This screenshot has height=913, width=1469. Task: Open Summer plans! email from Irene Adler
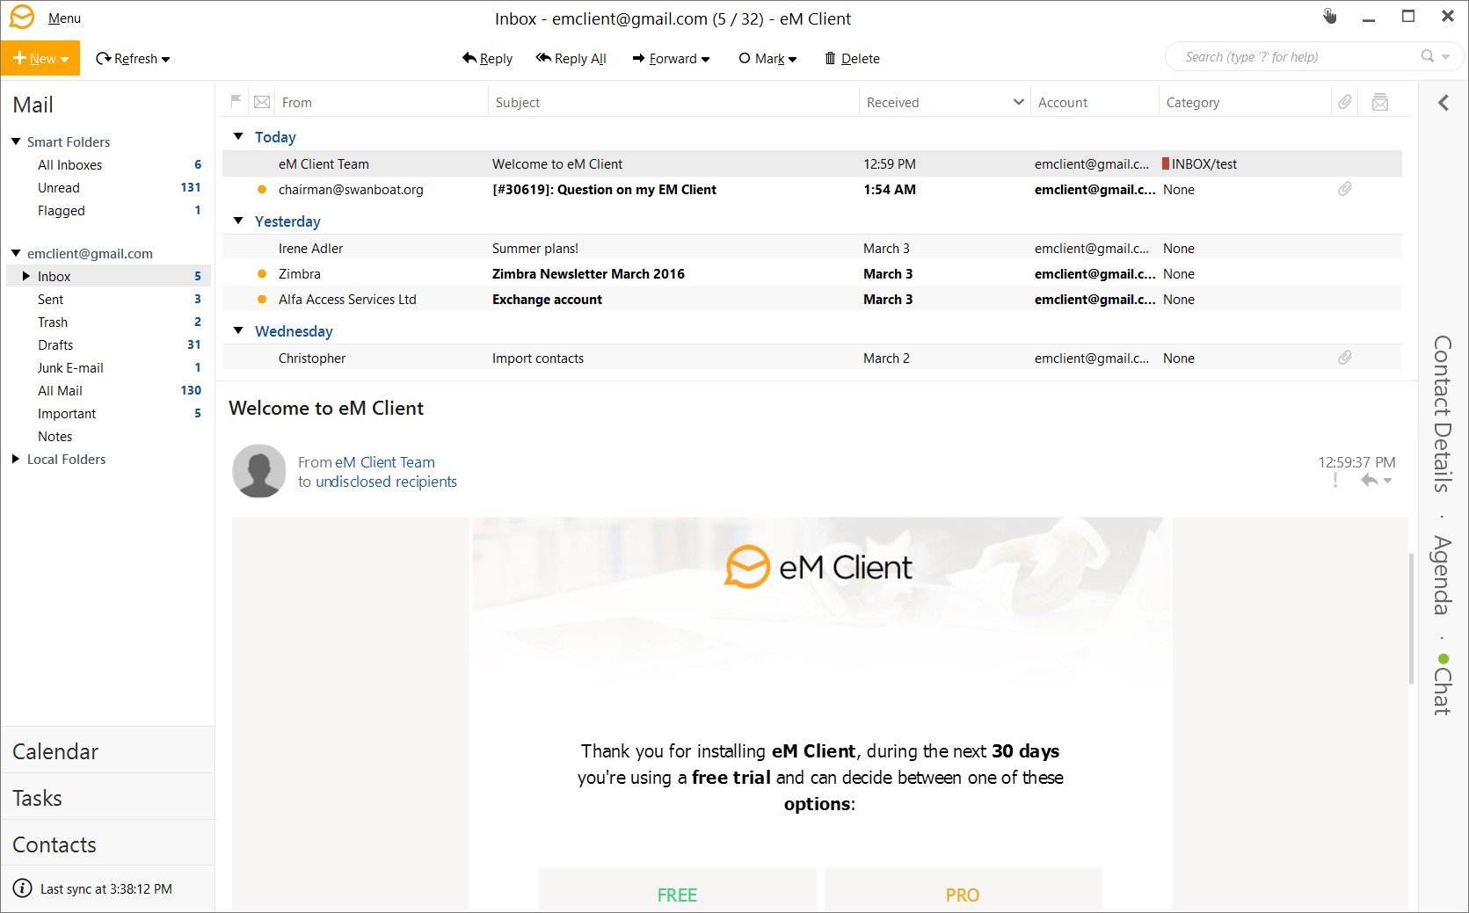click(812, 248)
